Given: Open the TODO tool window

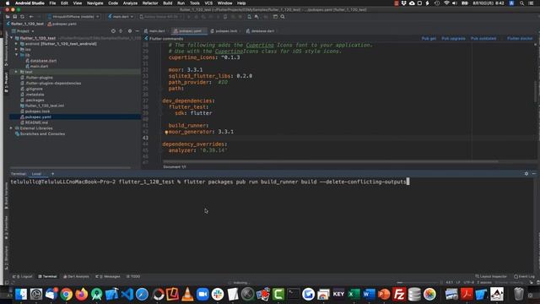Looking at the screenshot, I should (133, 276).
